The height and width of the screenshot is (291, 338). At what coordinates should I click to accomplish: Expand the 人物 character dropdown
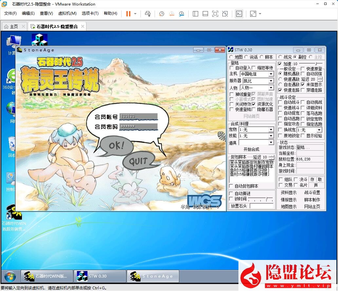point(271,88)
